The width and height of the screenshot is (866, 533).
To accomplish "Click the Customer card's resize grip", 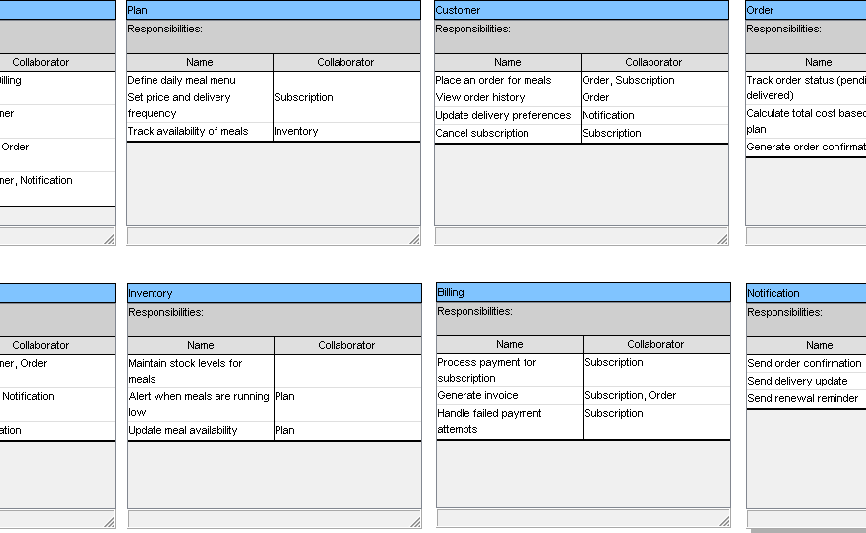I will coord(722,239).
